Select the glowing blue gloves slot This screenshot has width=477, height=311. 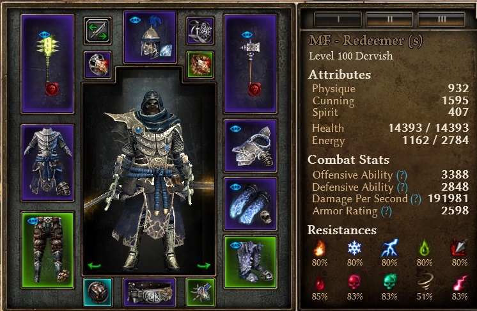point(251,204)
